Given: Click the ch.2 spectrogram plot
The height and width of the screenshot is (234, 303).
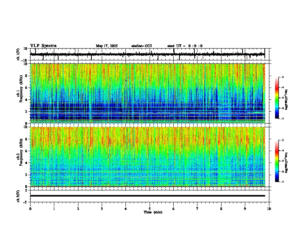Looking at the screenshot, I should (147, 157).
